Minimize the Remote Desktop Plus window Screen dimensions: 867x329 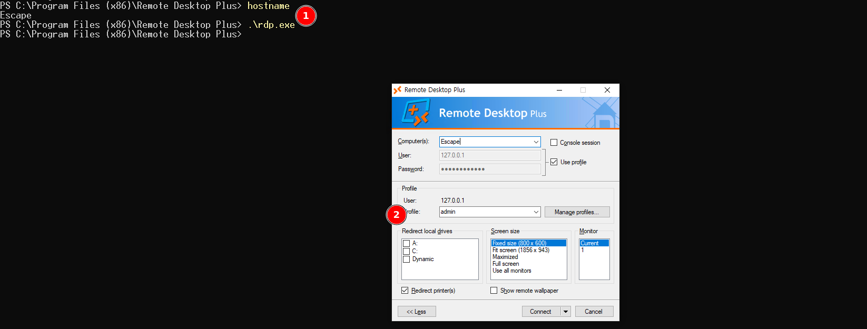point(559,90)
